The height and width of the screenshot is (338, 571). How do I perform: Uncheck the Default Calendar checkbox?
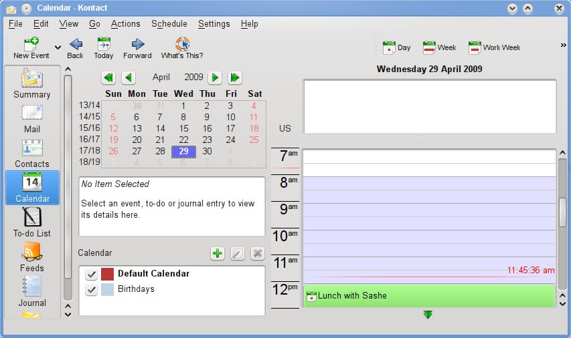click(92, 274)
